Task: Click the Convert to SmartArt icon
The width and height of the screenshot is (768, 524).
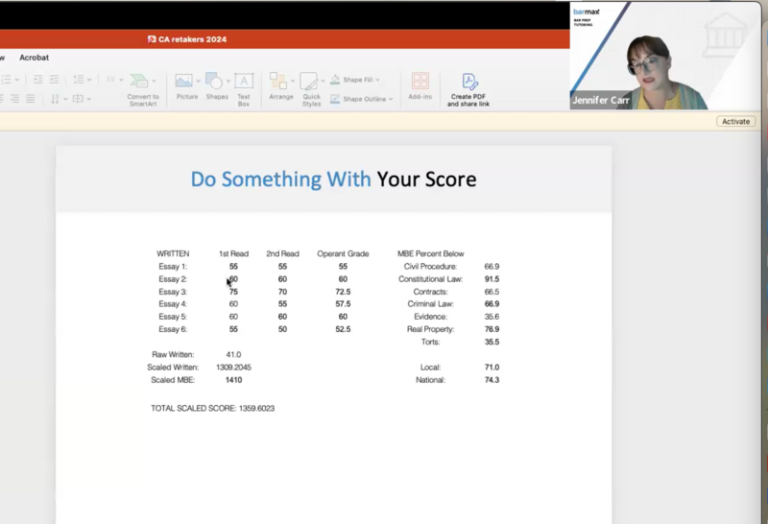Action: [142, 82]
